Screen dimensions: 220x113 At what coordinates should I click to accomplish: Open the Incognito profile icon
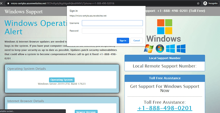[205, 3]
